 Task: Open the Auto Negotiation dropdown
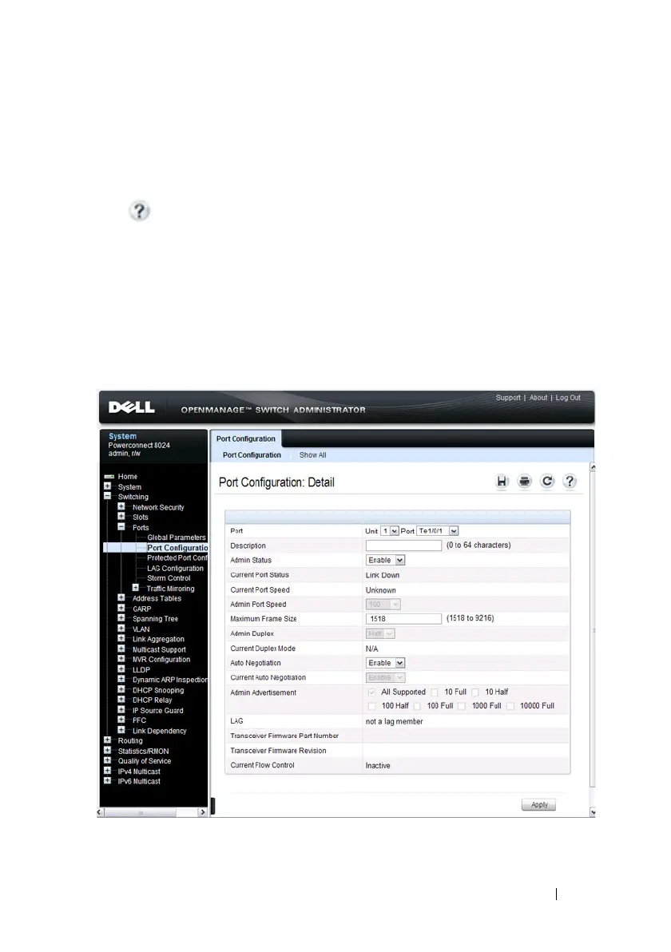(386, 663)
